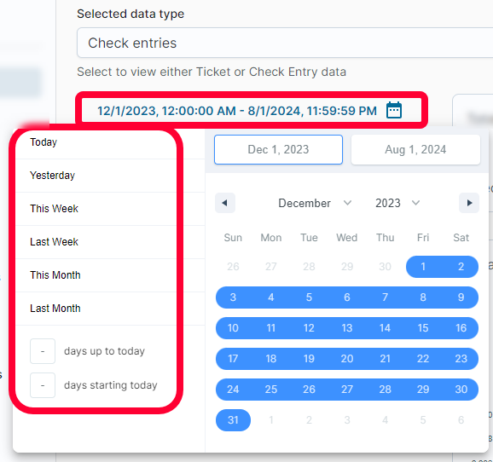Click the days up to today input box
The height and width of the screenshot is (462, 493).
pyautogui.click(x=43, y=351)
